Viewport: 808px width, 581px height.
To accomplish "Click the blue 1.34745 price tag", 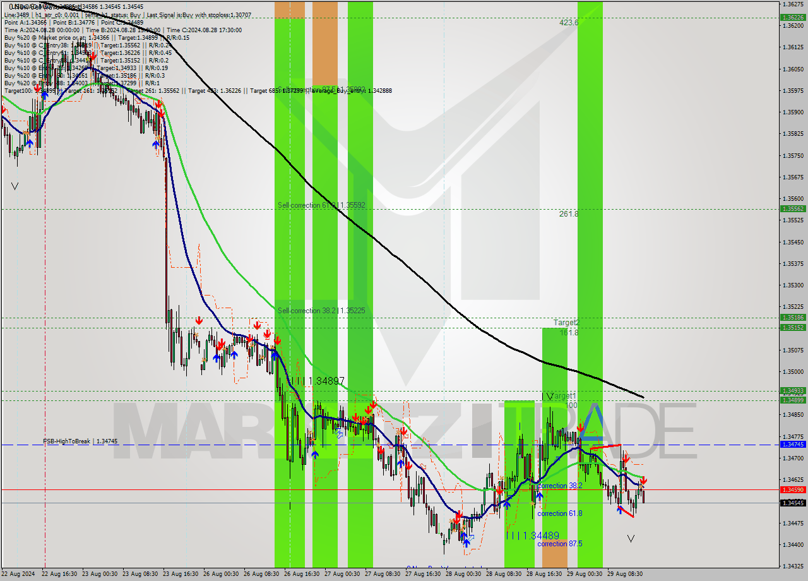I will (792, 445).
